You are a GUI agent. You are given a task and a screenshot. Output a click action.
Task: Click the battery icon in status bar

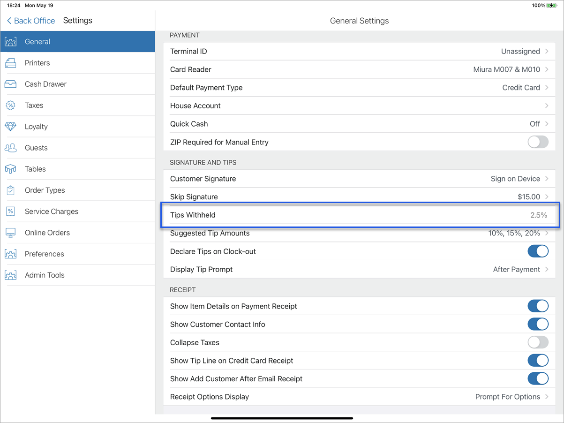click(553, 6)
